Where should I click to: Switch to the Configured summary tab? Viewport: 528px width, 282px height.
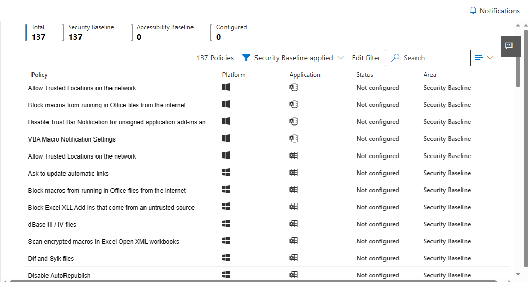pos(231,33)
